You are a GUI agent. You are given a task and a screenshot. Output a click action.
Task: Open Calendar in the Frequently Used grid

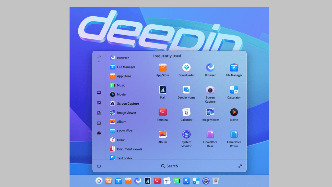(186, 115)
